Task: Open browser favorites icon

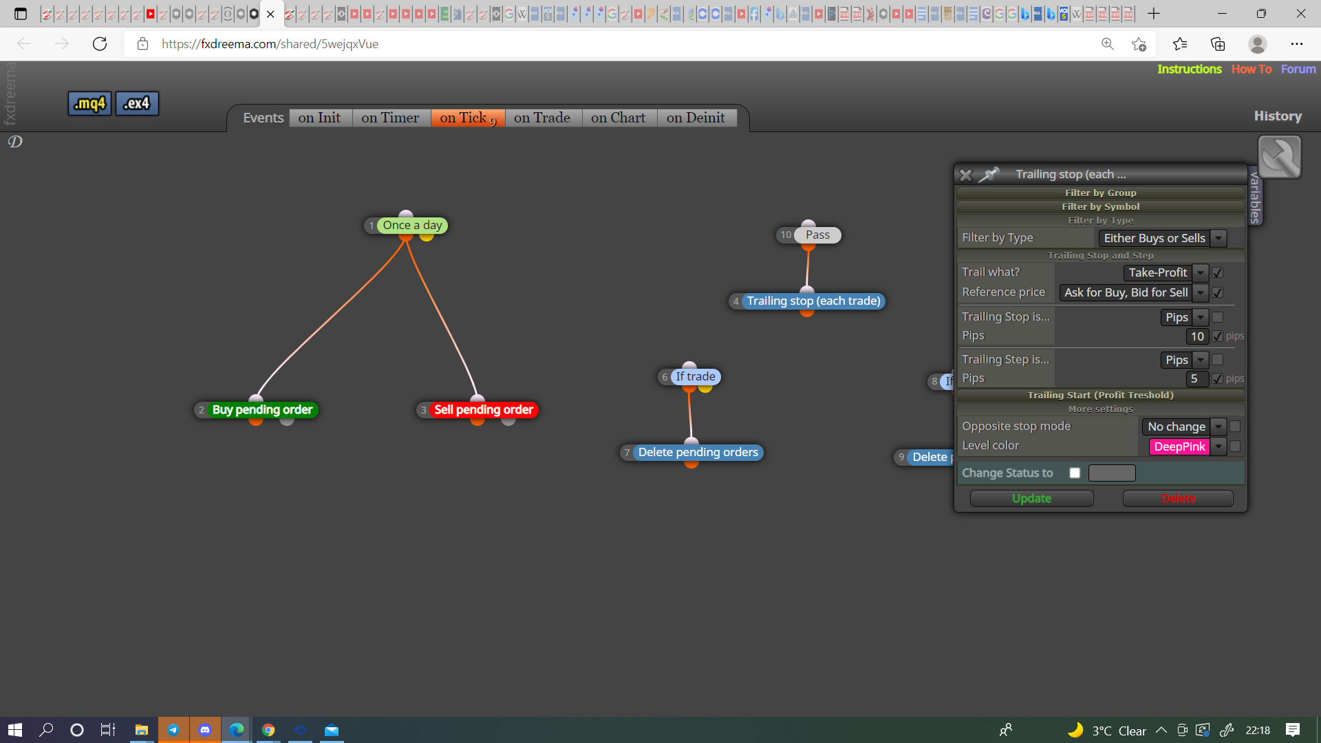Action: click(x=1180, y=44)
